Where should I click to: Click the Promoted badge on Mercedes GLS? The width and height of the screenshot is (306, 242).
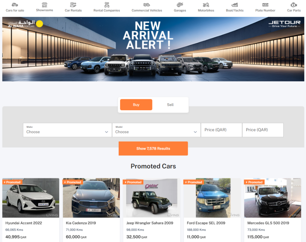coord(255,182)
